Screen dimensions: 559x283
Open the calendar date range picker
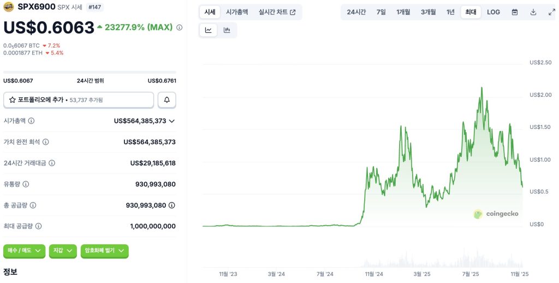(514, 12)
